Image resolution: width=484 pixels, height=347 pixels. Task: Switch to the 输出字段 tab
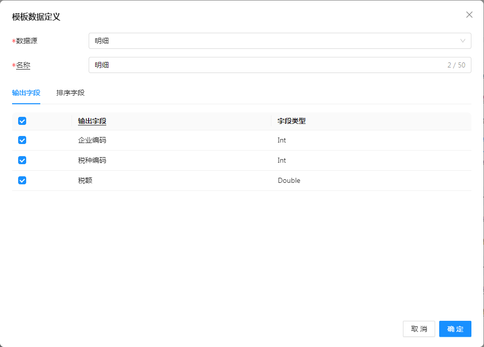(x=26, y=93)
